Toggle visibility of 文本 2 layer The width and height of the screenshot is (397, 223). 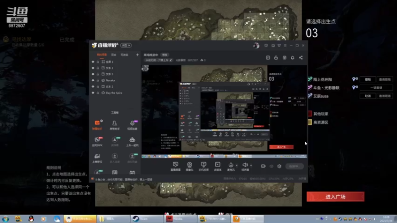93,86
